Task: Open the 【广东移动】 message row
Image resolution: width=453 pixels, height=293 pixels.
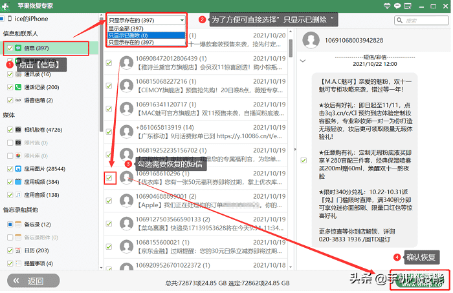Action: (196, 132)
